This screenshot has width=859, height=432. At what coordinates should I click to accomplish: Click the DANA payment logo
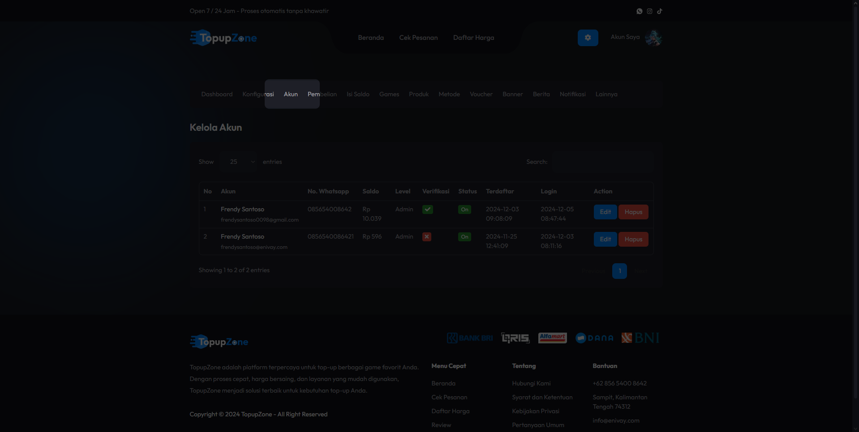[594, 338]
